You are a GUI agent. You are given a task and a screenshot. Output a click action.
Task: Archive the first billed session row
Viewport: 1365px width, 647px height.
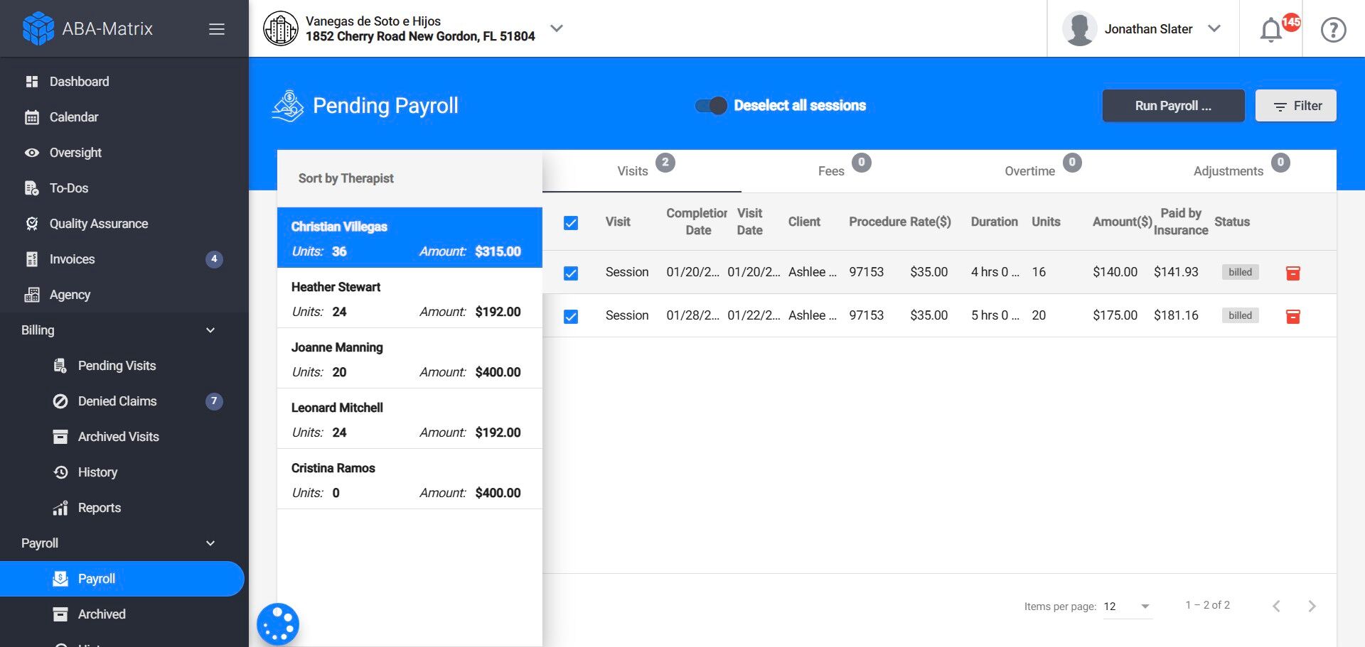[x=1292, y=272]
